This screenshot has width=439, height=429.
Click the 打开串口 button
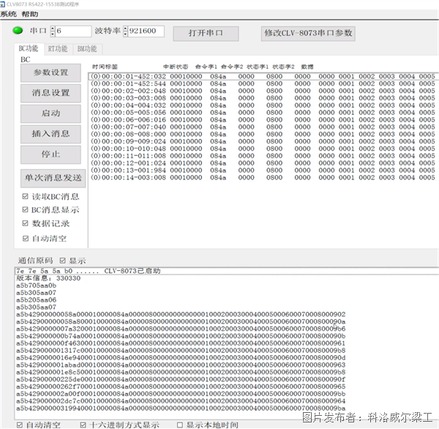pyautogui.click(x=206, y=34)
